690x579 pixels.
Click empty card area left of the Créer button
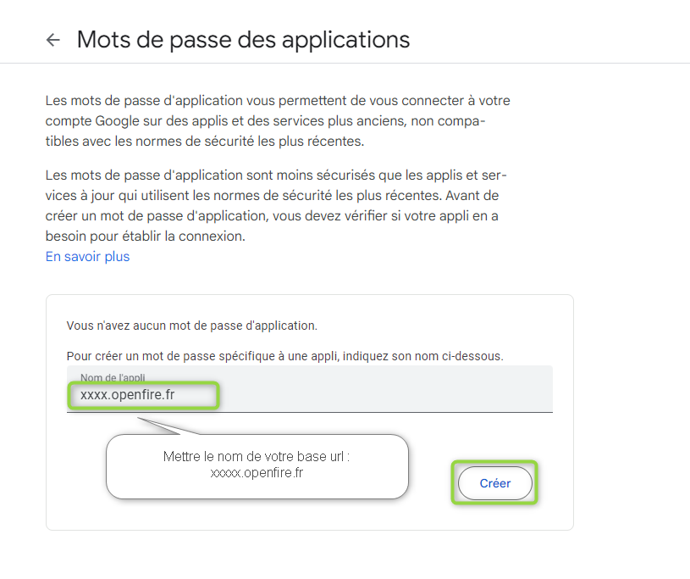pos(431,483)
